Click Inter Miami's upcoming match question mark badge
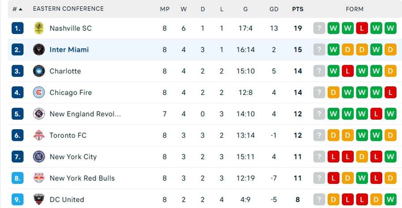 [x=319, y=50]
